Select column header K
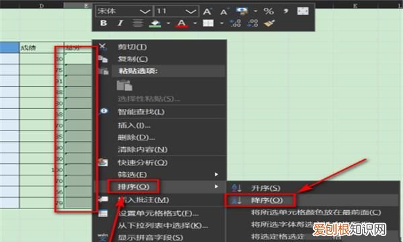403x242 pixels. pos(355,5)
